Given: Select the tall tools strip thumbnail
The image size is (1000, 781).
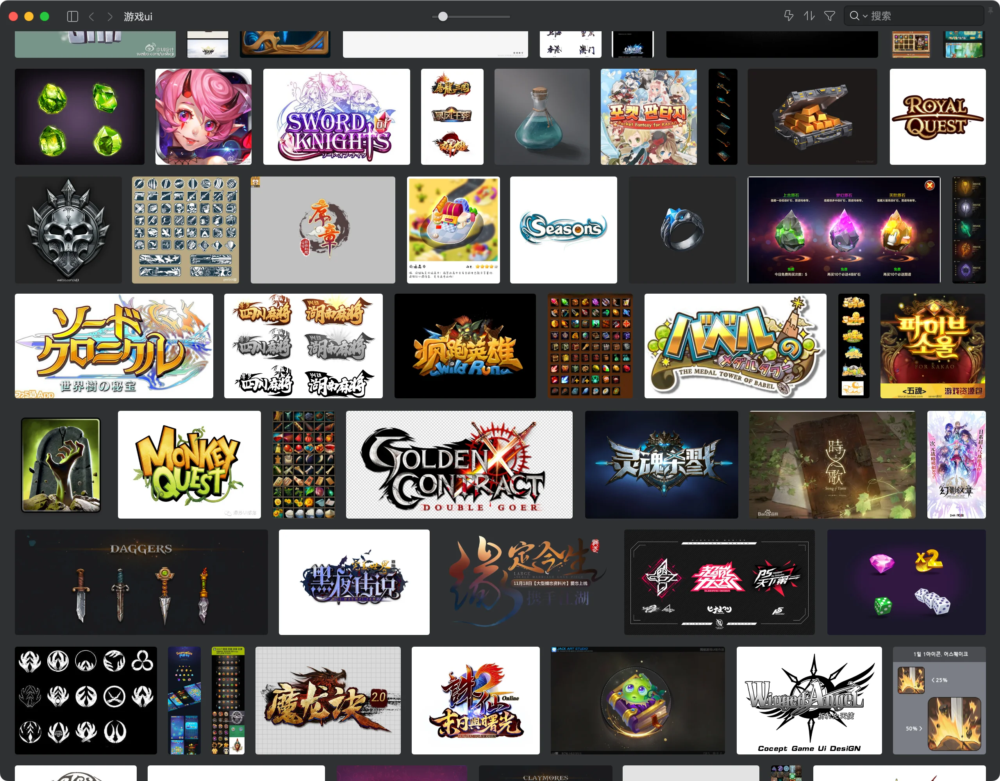Looking at the screenshot, I should pos(723,117).
